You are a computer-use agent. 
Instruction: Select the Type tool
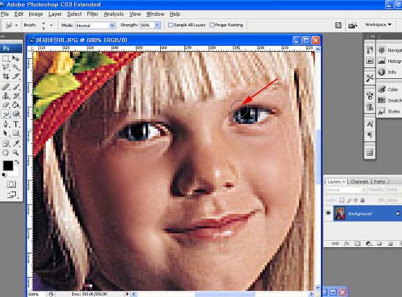(16, 124)
